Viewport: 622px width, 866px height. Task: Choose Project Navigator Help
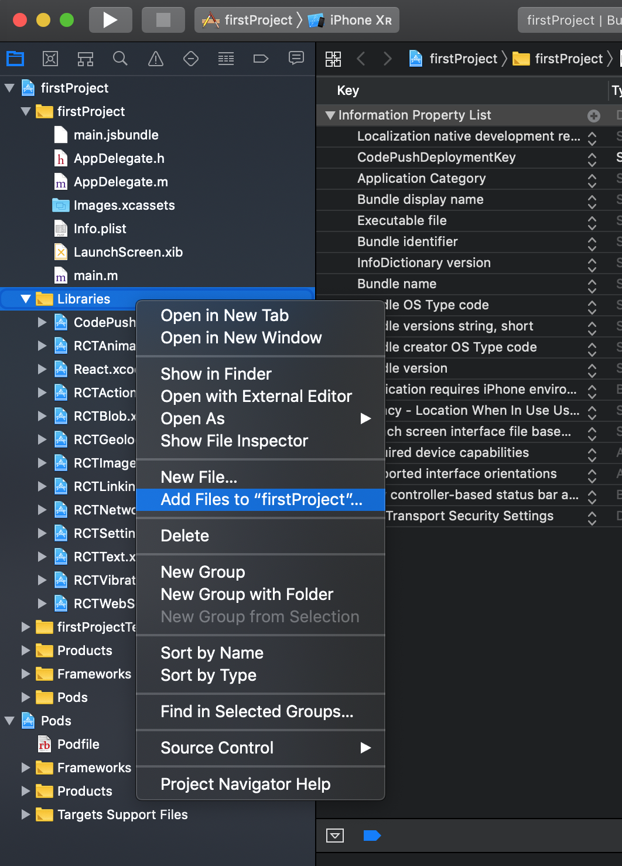(x=261, y=784)
